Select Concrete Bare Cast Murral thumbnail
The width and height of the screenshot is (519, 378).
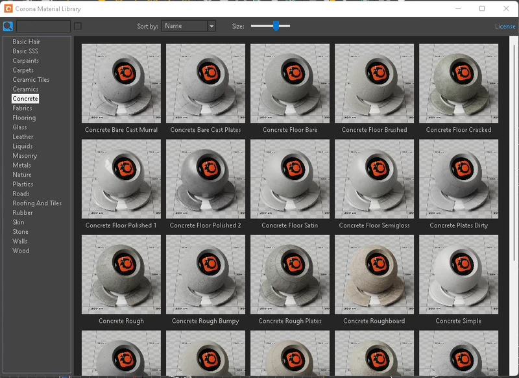click(x=121, y=83)
